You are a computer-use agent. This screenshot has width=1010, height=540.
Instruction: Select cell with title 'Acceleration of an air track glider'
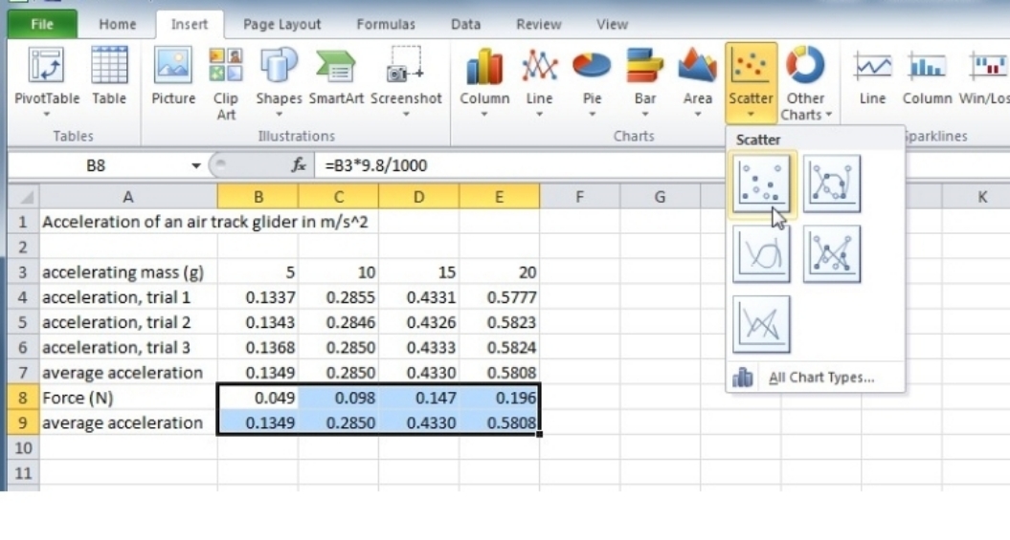point(128,222)
